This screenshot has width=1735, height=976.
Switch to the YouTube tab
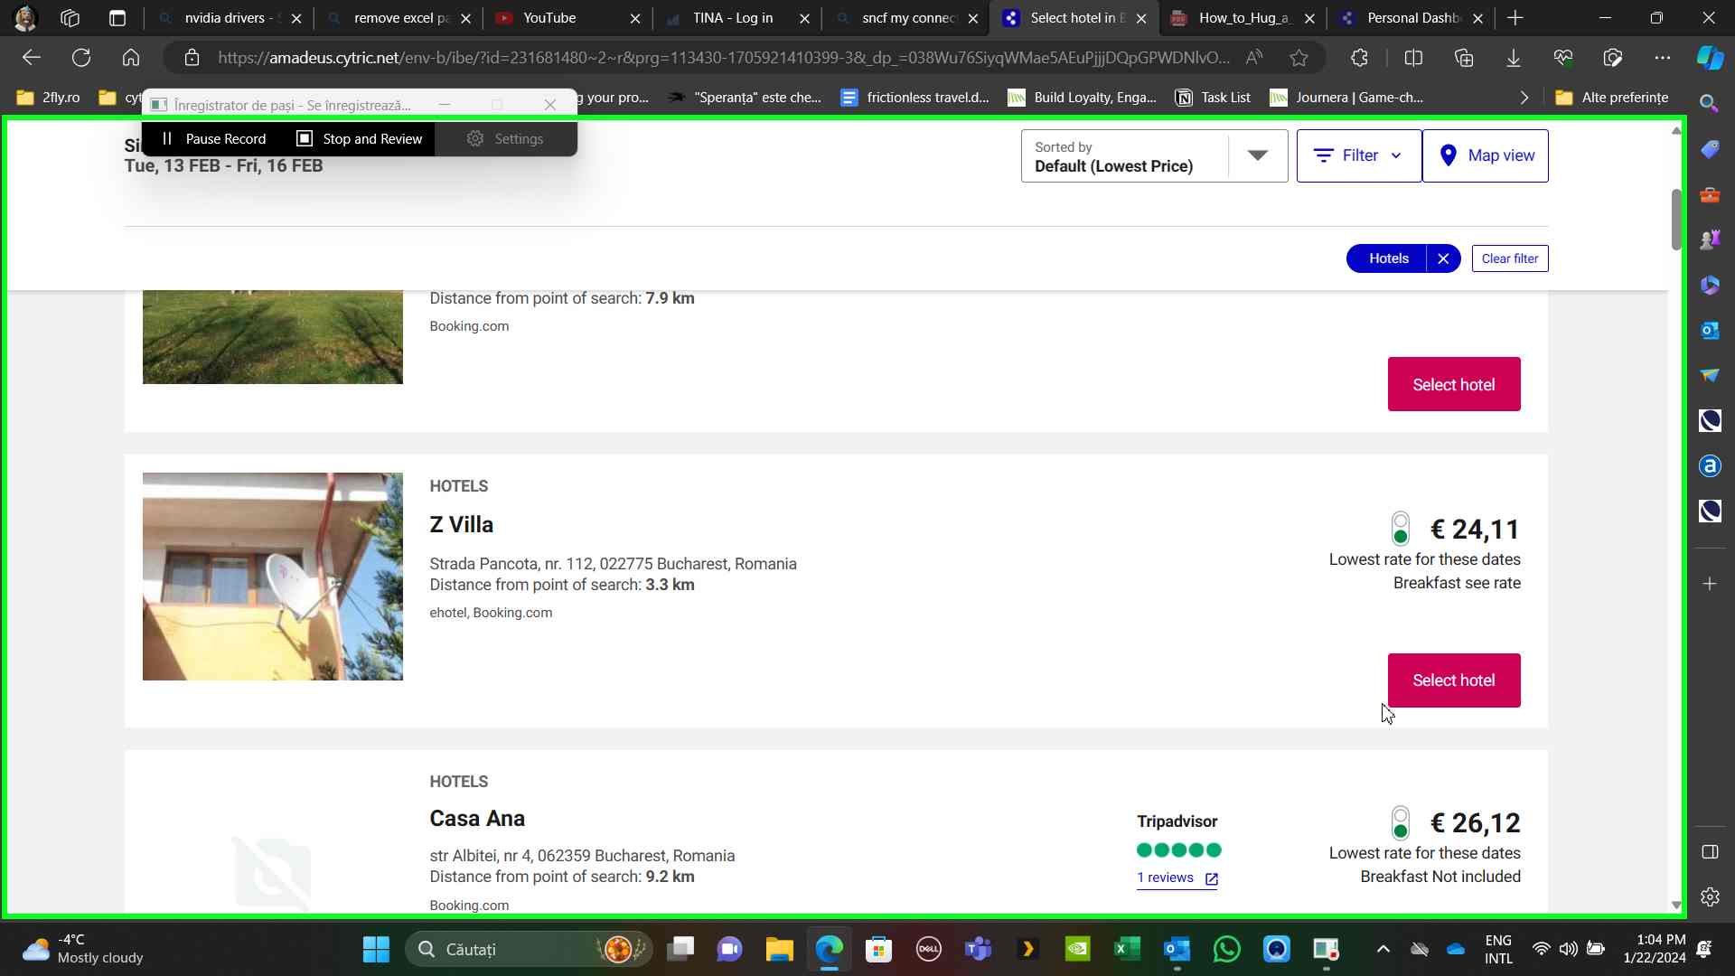[x=549, y=18]
